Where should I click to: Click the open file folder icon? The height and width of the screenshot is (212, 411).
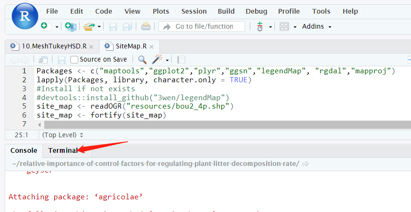pos(89,27)
